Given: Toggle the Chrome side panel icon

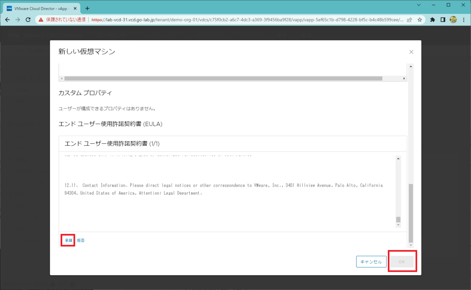Looking at the screenshot, I should [x=443, y=19].
